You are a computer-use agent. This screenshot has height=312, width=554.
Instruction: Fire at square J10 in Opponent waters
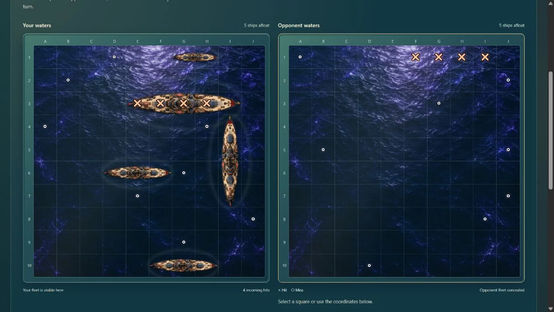click(508, 266)
